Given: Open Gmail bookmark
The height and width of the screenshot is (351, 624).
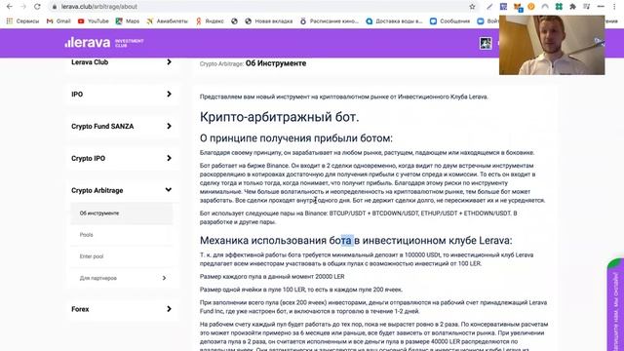Looking at the screenshot, I should click(58, 21).
